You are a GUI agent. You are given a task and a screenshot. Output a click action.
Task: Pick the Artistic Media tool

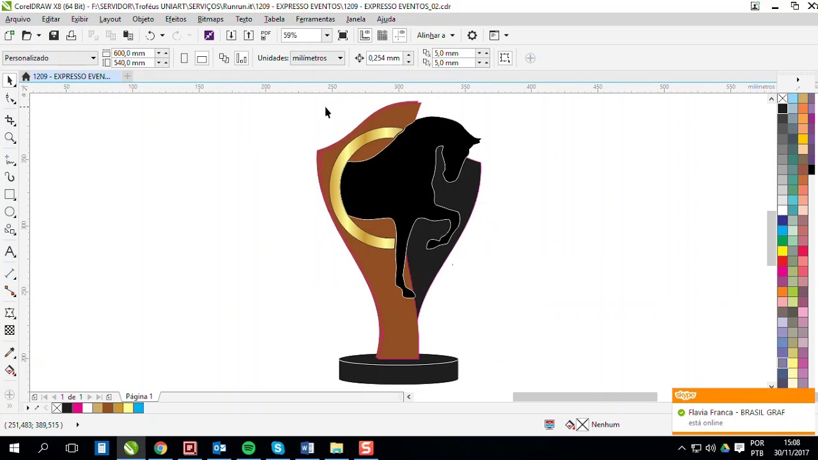pos(10,177)
